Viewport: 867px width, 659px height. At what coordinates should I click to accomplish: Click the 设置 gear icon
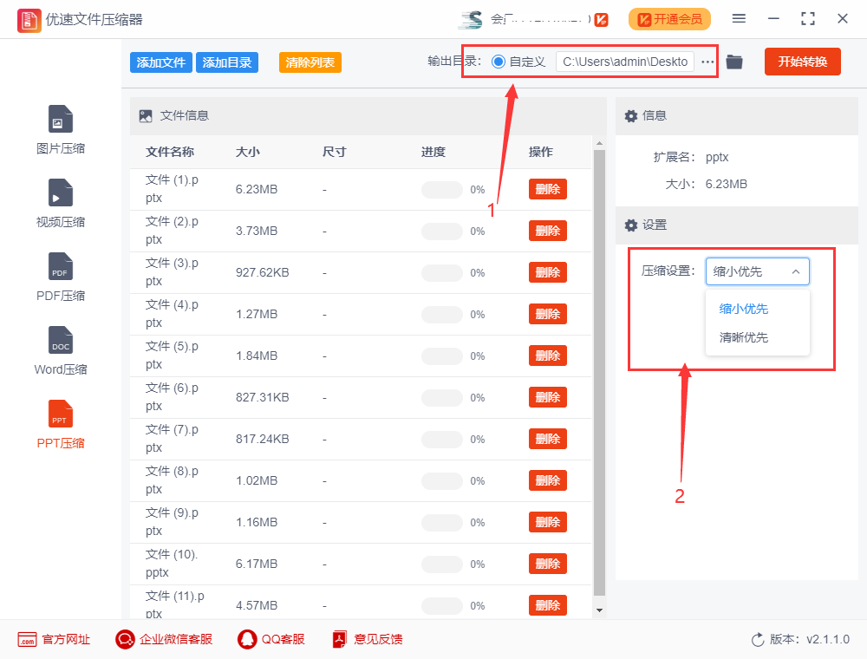(631, 225)
